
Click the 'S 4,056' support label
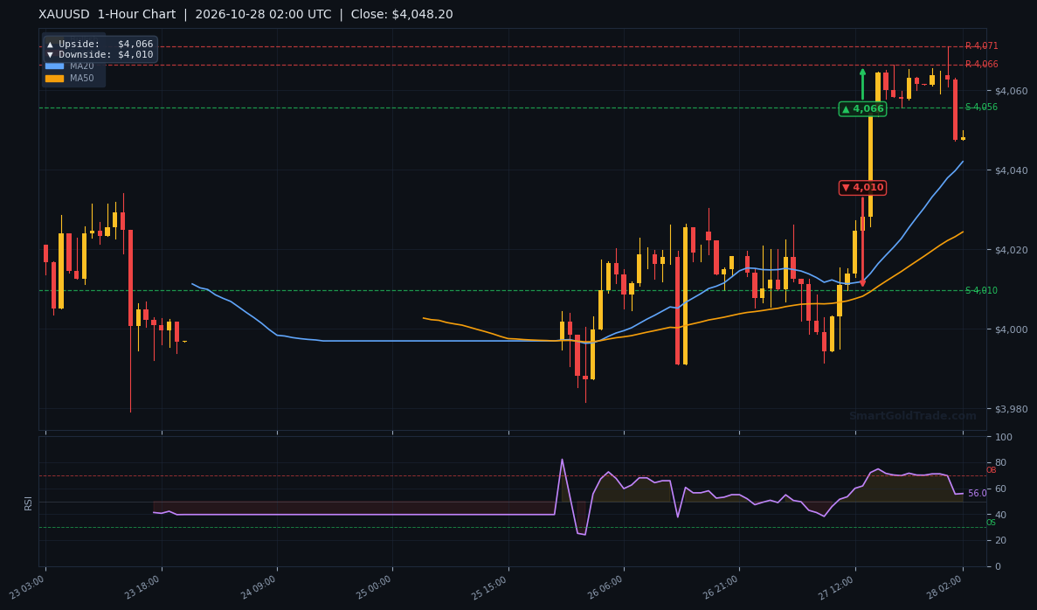click(981, 107)
